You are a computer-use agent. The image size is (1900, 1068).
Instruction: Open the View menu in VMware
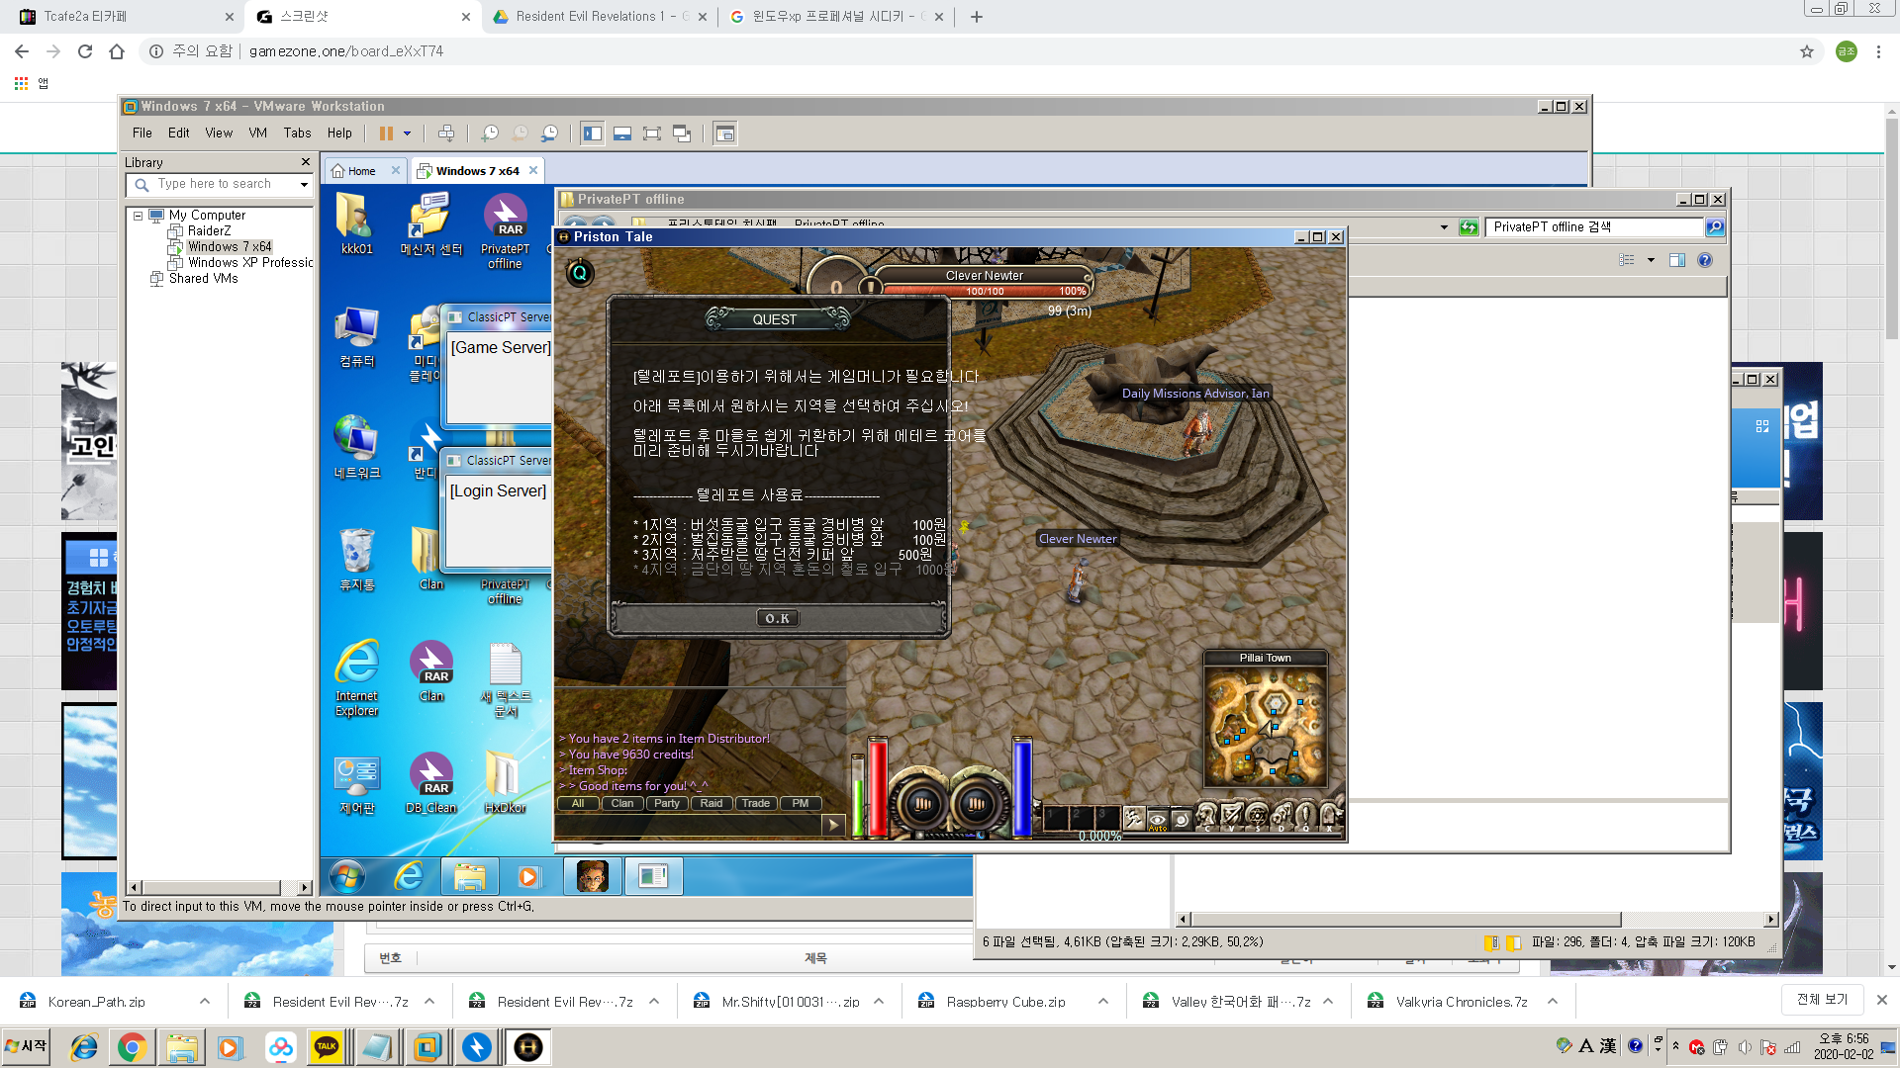coord(219,133)
